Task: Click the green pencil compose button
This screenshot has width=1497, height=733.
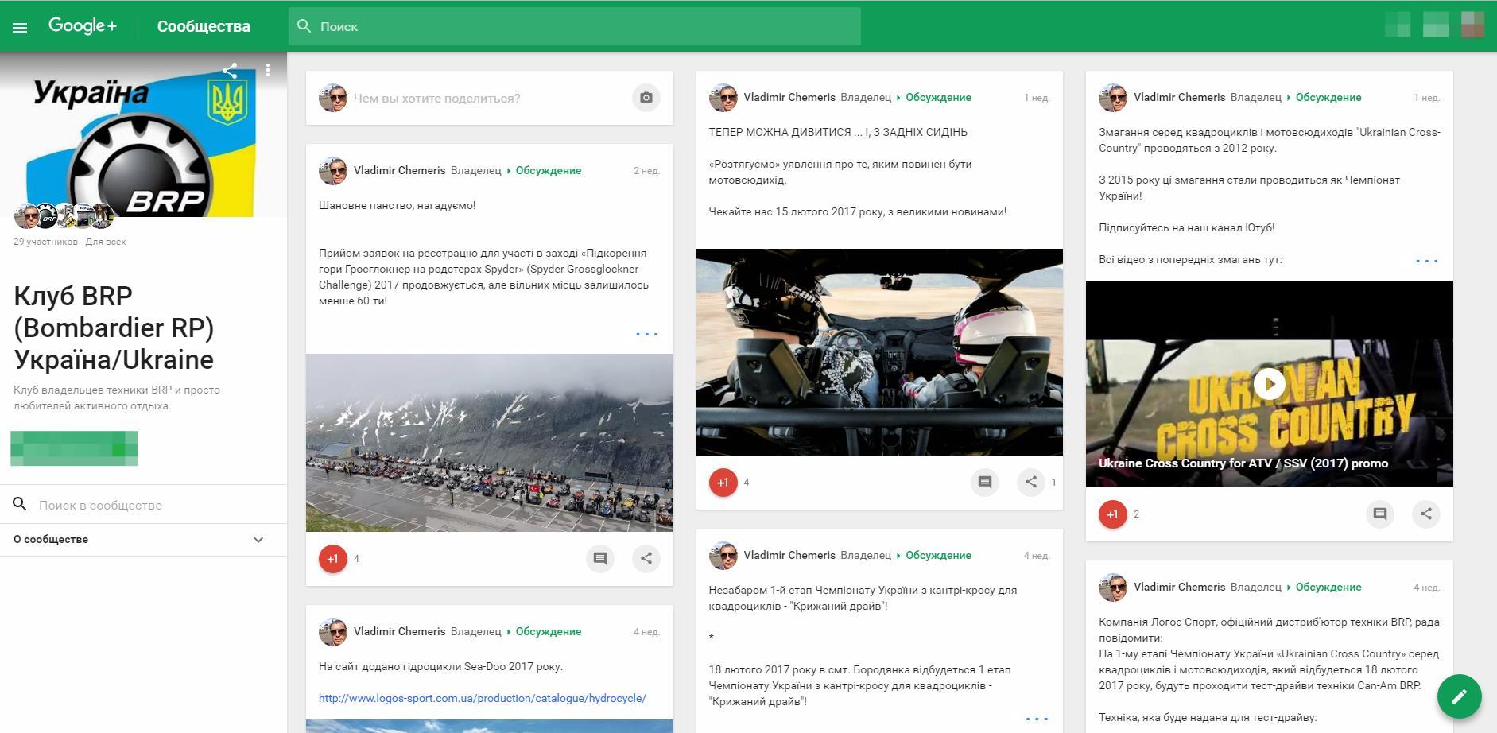Action: (1459, 696)
